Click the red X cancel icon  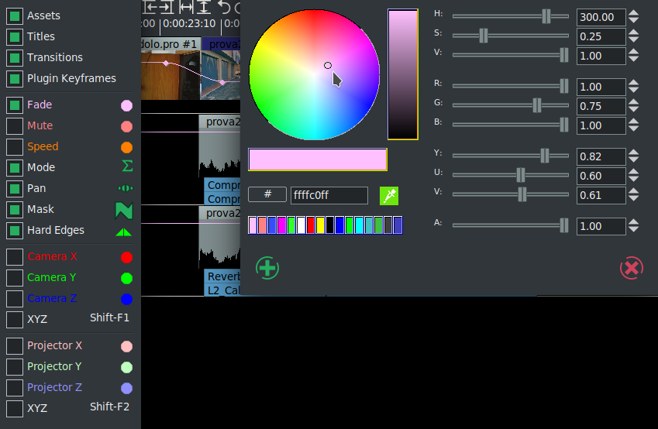pyautogui.click(x=632, y=268)
